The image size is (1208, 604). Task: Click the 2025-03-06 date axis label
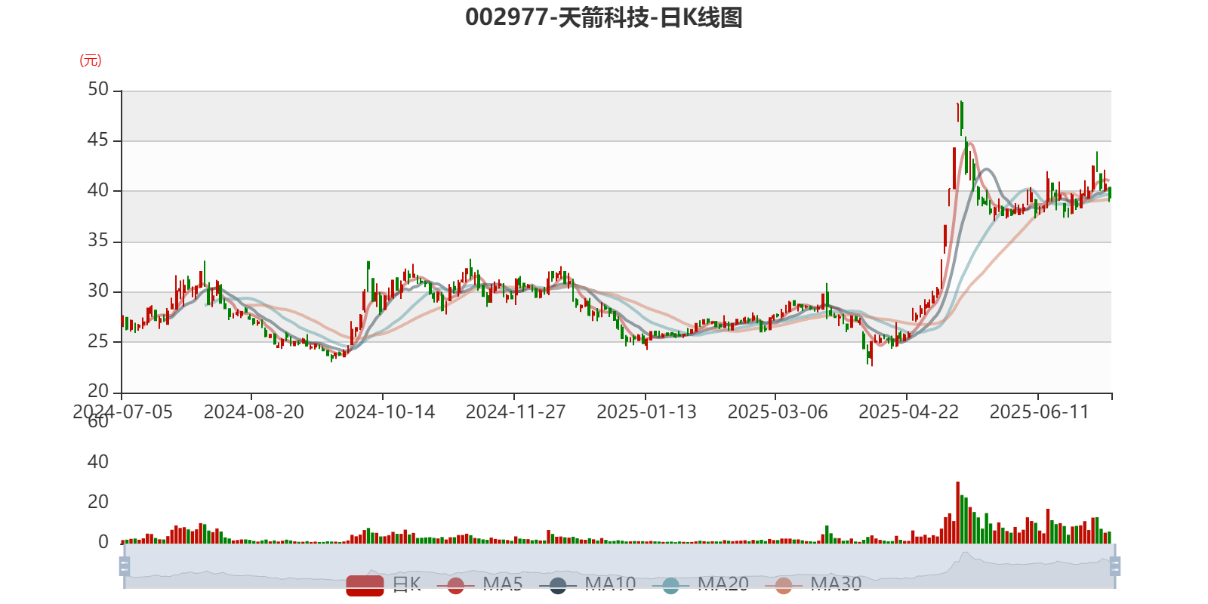[778, 412]
